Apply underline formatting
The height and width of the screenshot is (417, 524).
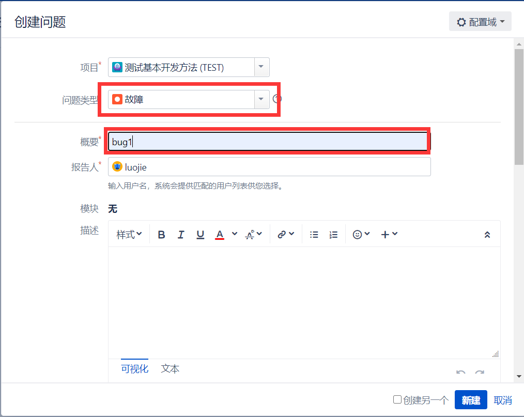200,234
